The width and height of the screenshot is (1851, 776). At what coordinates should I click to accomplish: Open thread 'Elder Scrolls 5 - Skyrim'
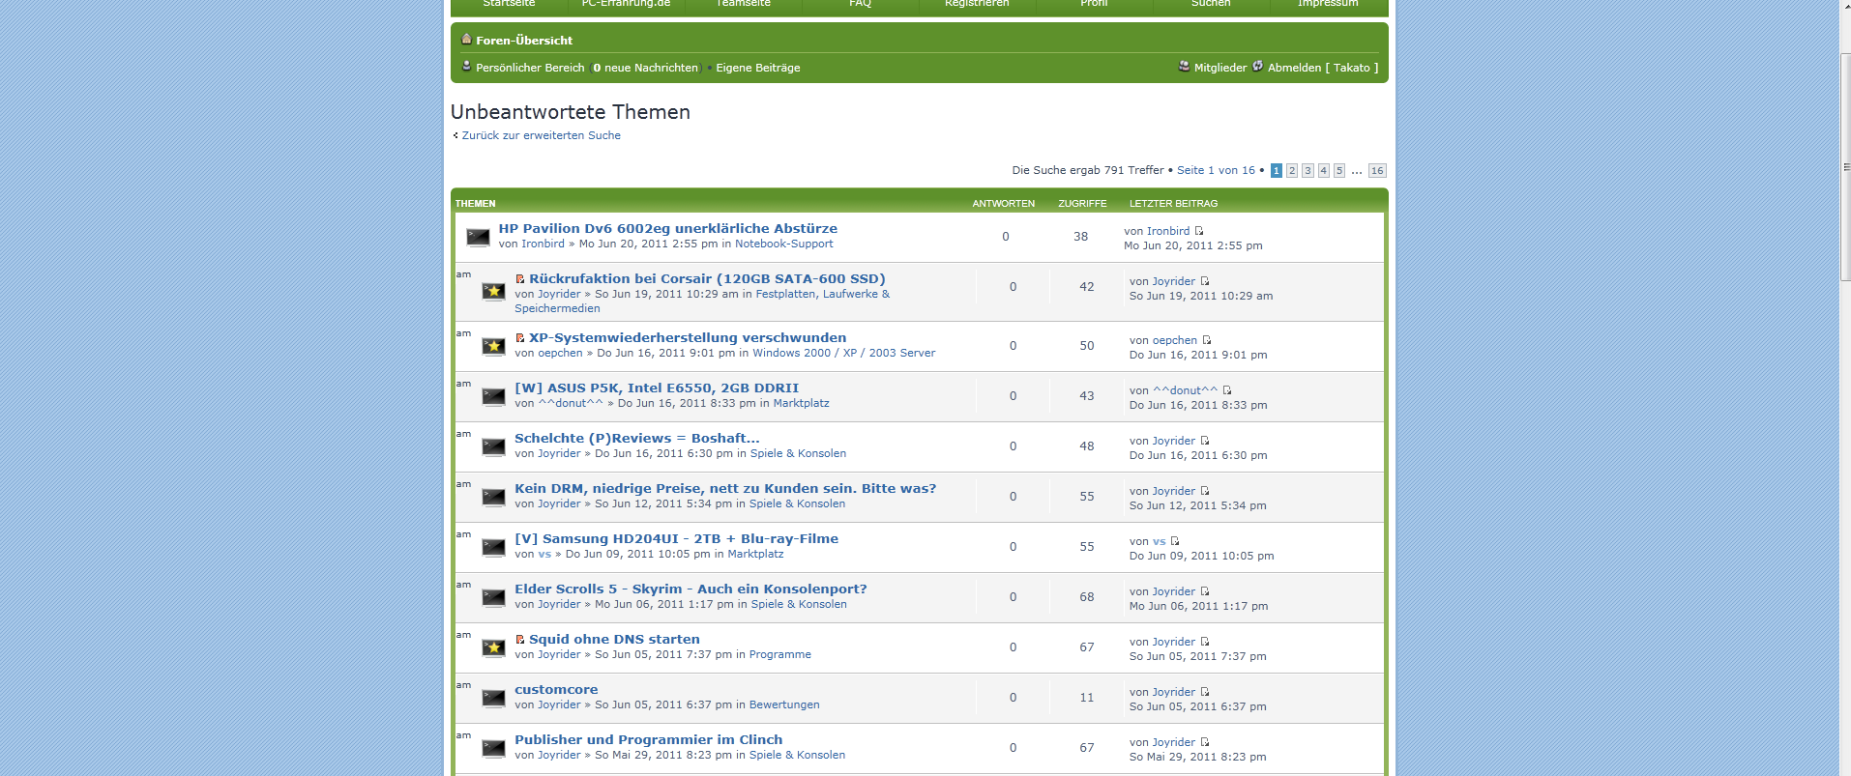click(x=690, y=589)
